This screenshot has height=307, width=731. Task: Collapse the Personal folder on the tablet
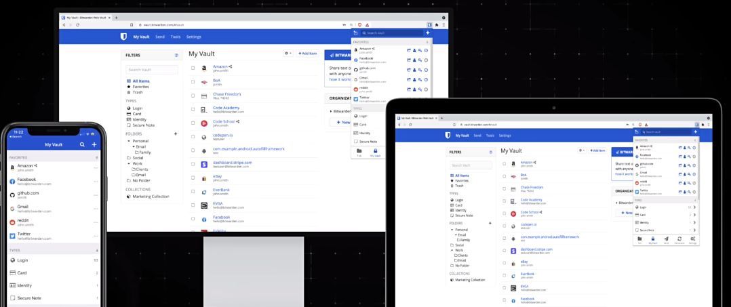point(452,230)
